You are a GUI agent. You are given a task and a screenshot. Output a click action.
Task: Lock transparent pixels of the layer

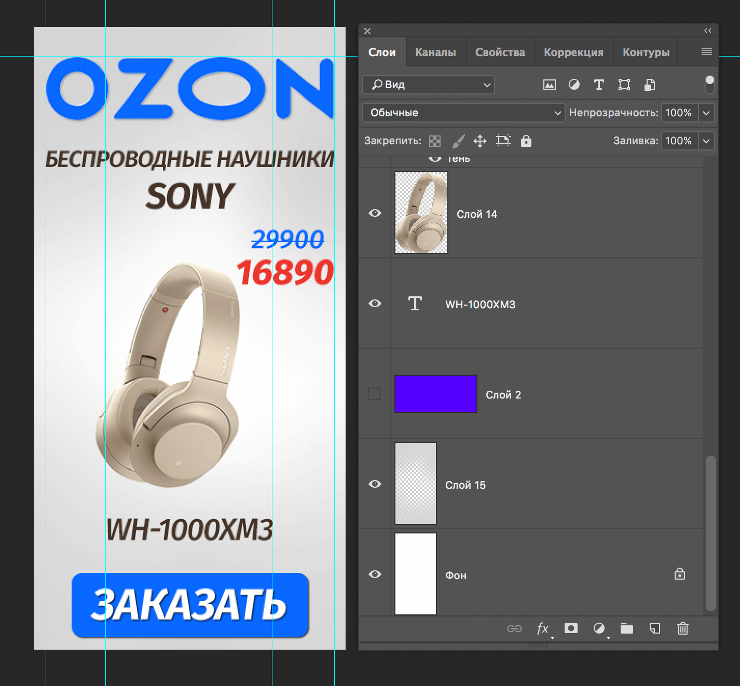pyautogui.click(x=435, y=141)
